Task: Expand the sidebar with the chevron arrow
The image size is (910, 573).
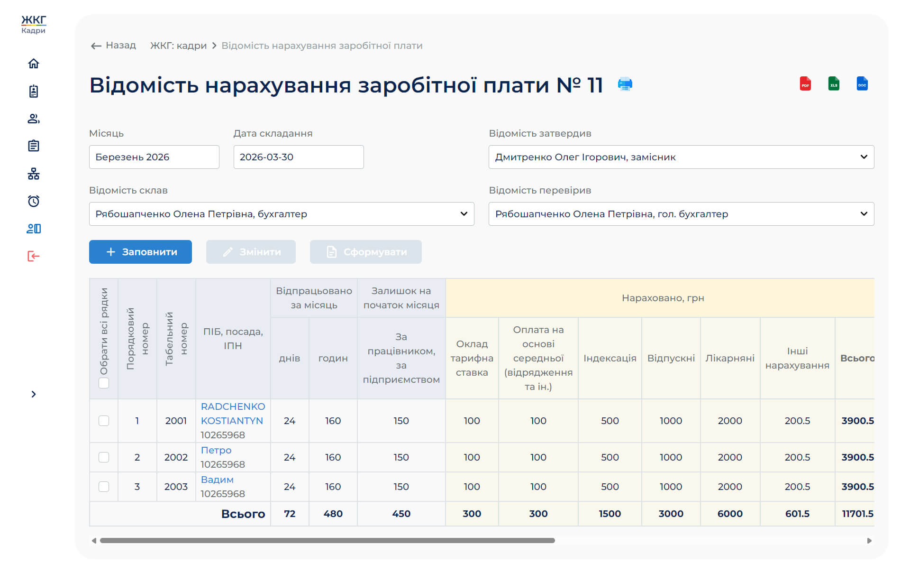Action: [33, 394]
